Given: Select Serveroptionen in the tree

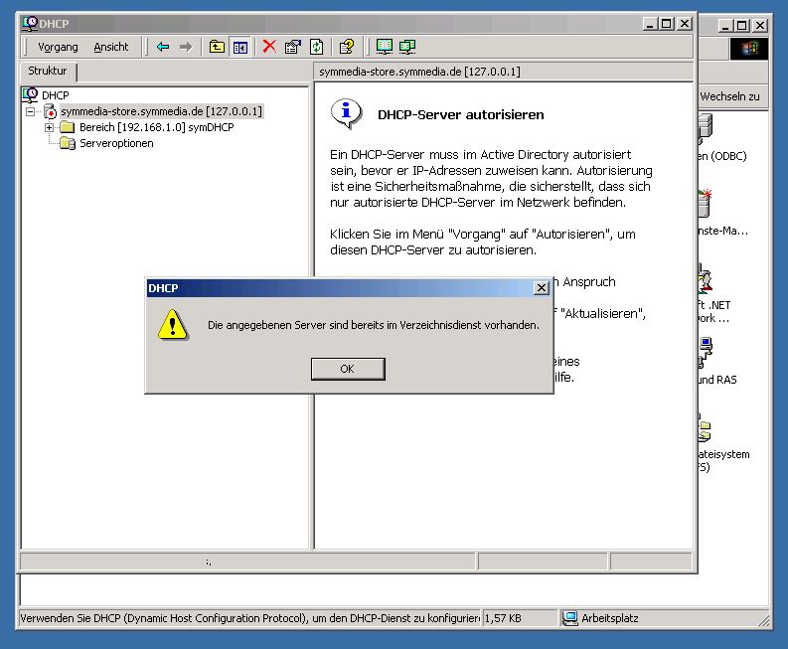Looking at the screenshot, I should 116,143.
